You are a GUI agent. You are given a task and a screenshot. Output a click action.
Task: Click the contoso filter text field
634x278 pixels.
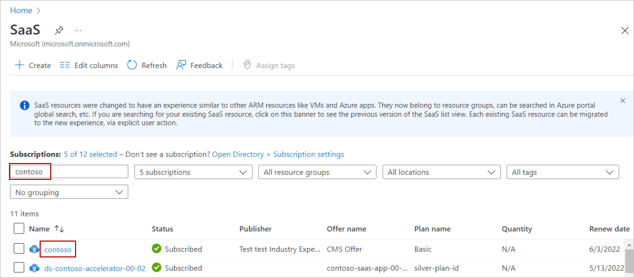[x=69, y=172]
